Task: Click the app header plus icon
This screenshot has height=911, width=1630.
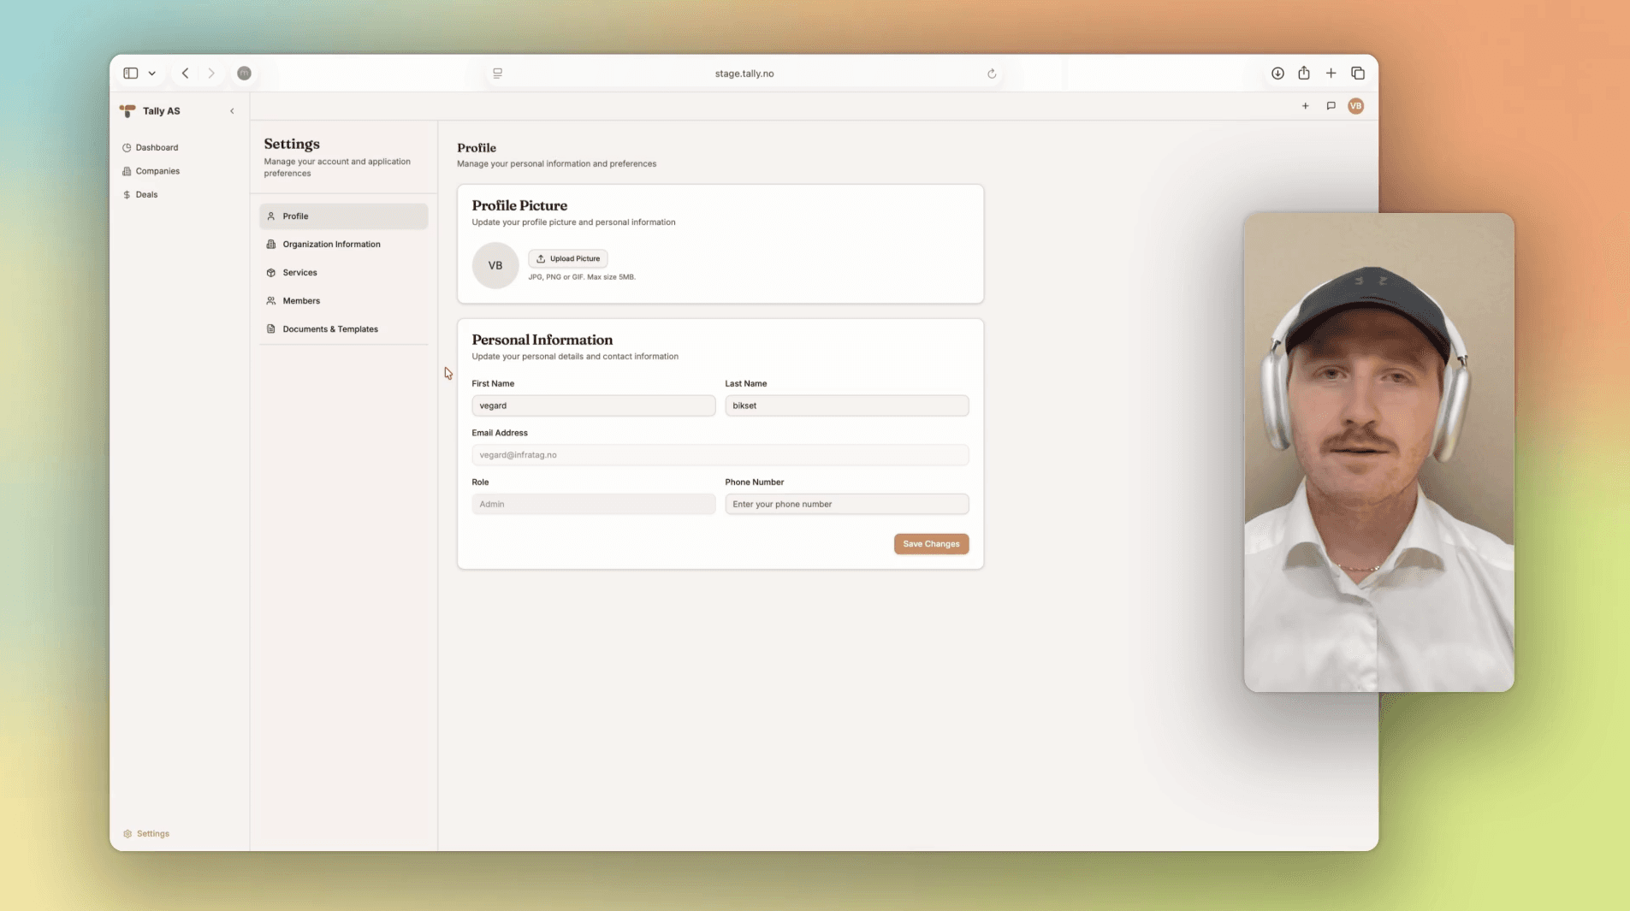Action: click(1305, 106)
